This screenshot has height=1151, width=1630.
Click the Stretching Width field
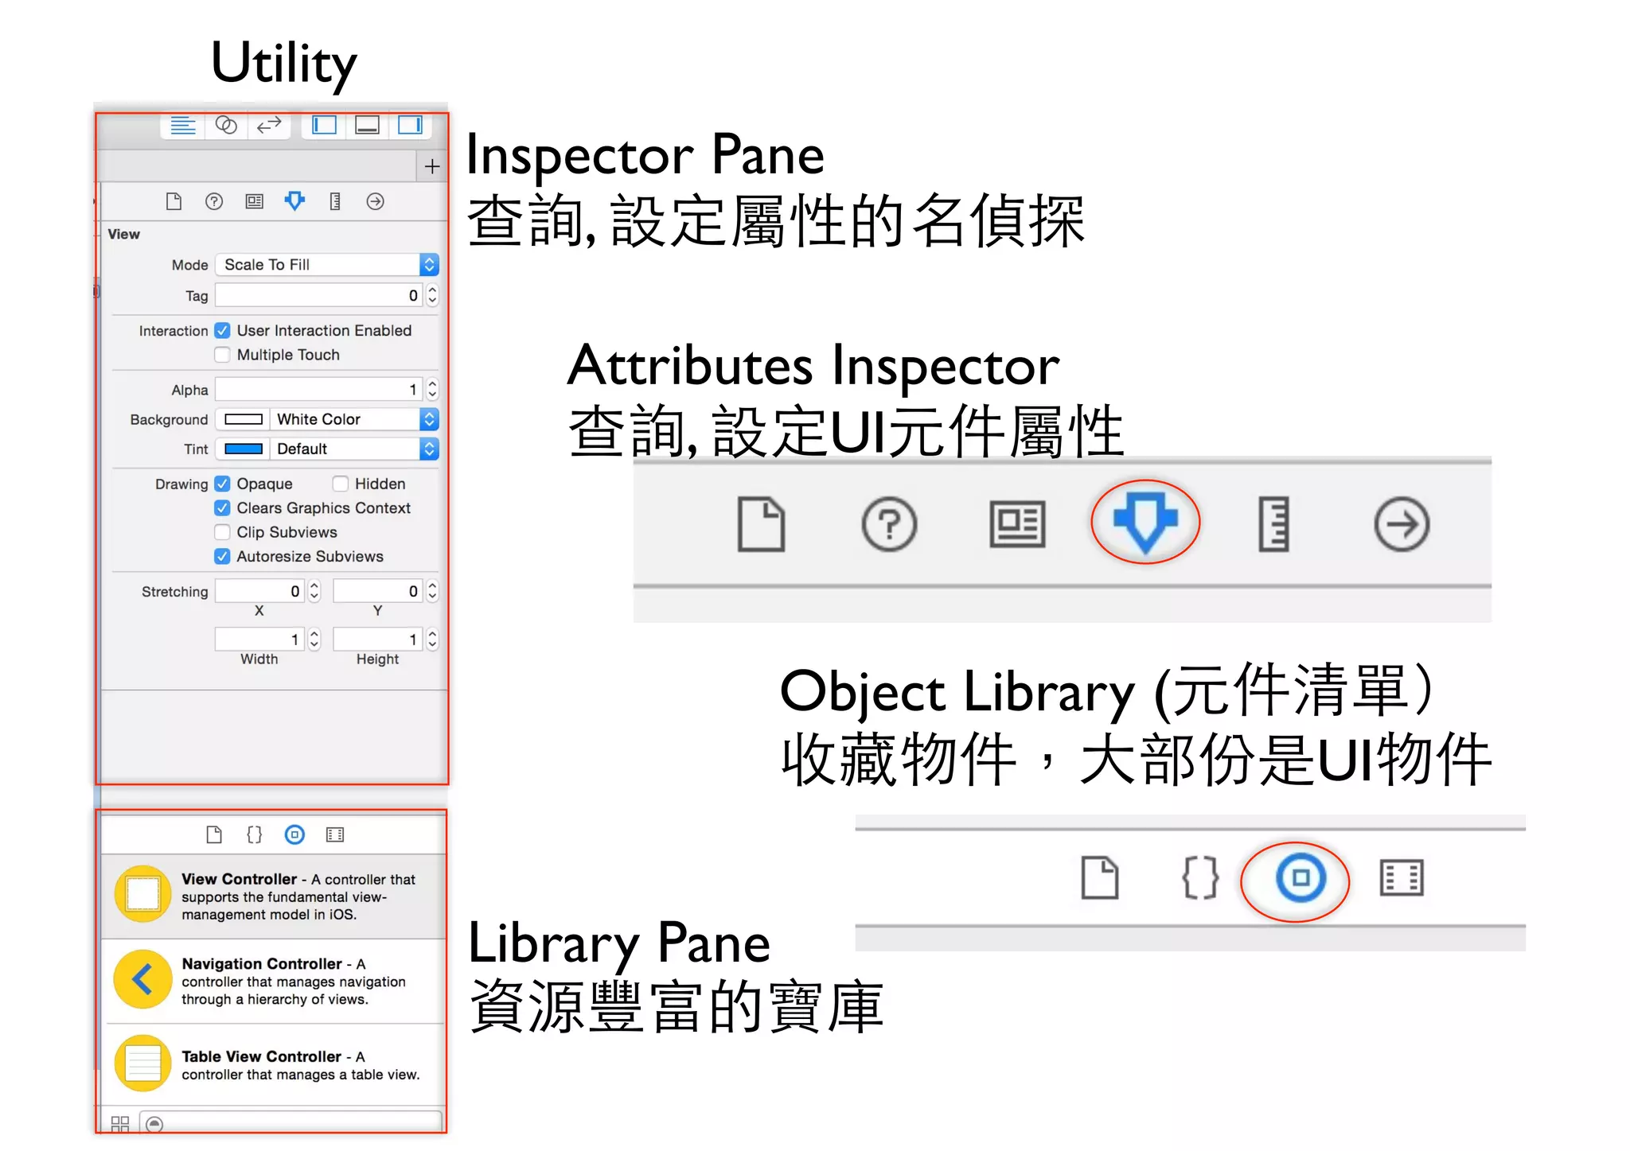(x=259, y=640)
